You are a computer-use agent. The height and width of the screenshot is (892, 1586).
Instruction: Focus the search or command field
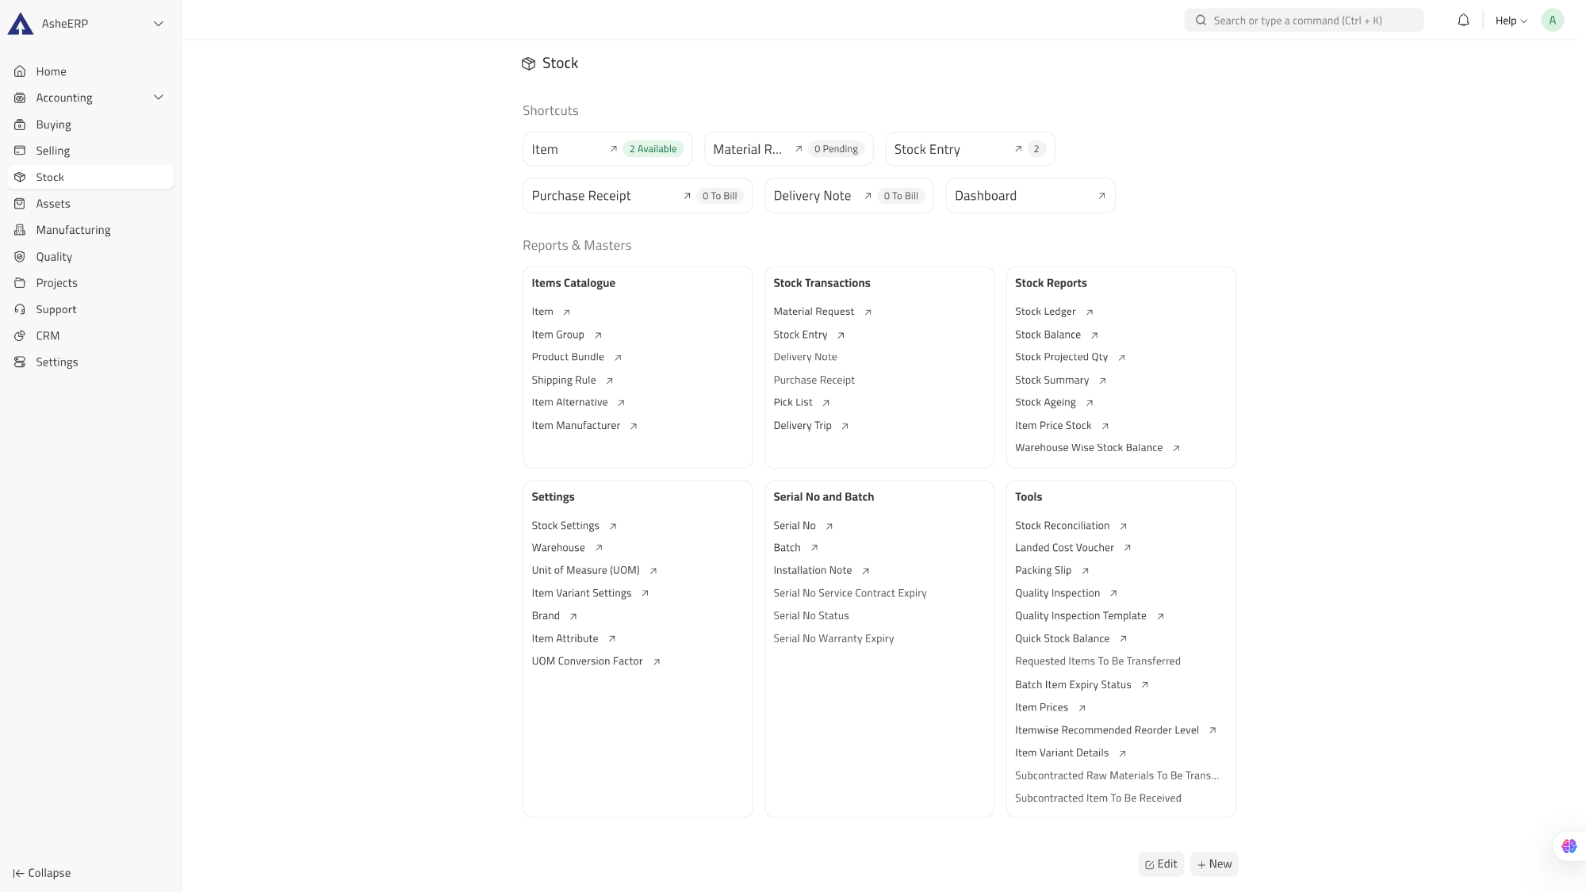click(1304, 21)
